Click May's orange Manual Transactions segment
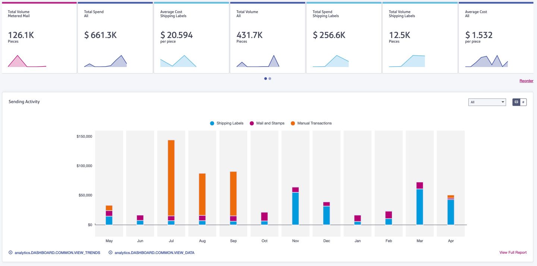 [x=109, y=208]
